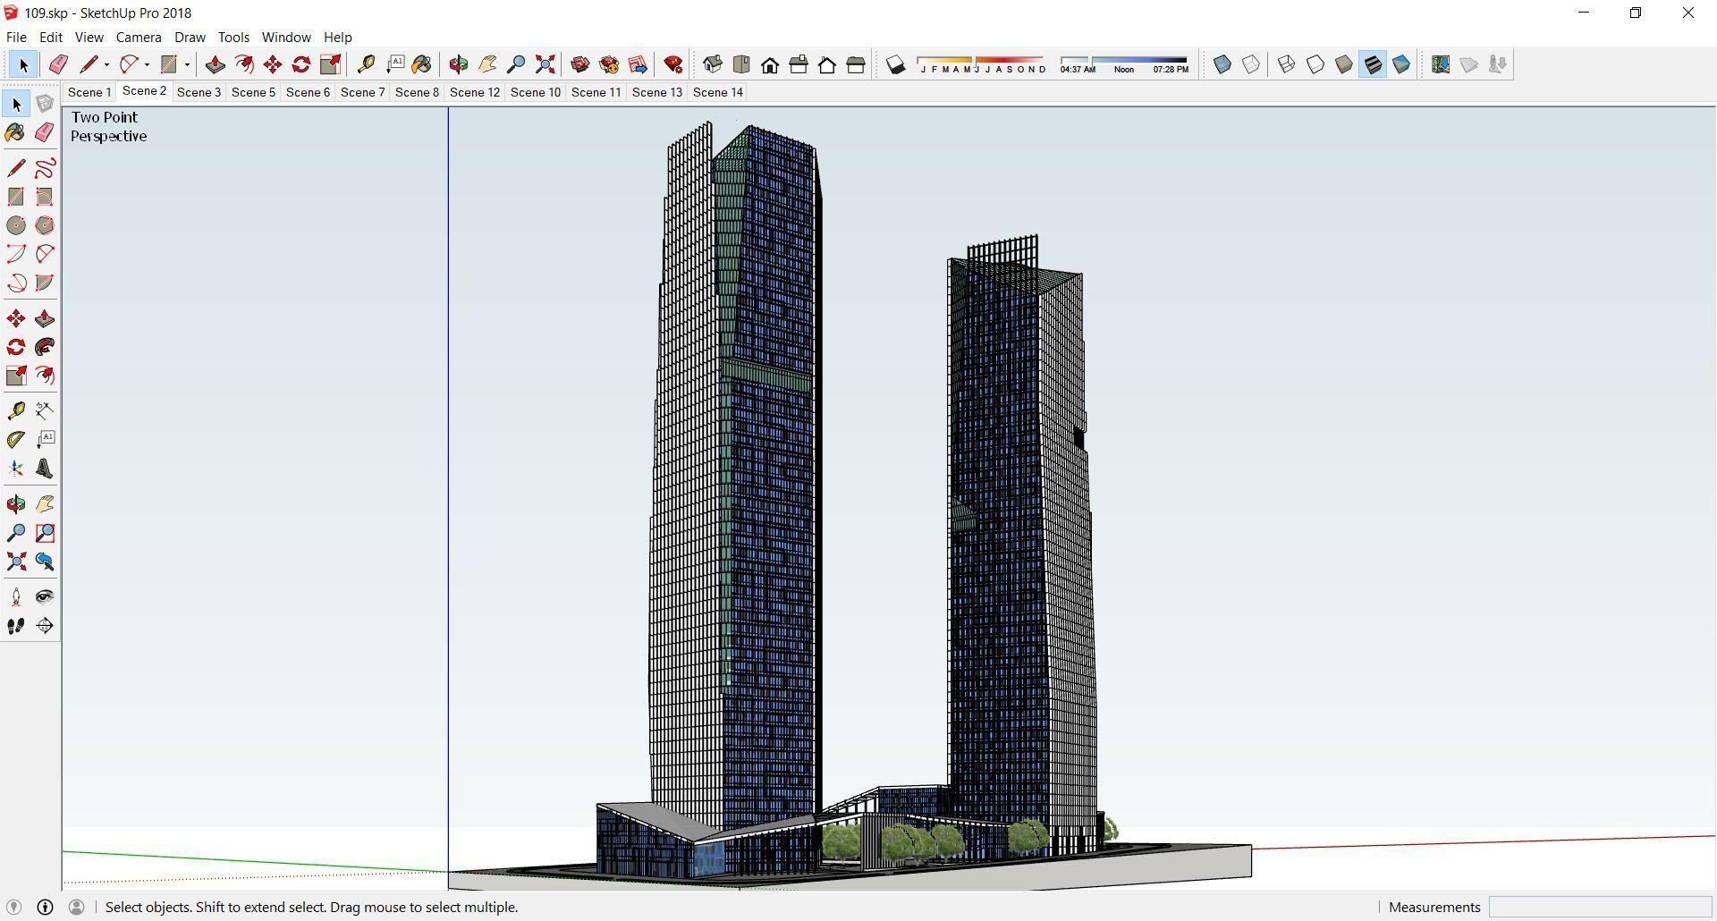Switch to the Scene 5 tab
The width and height of the screenshot is (1717, 921).
coord(253,92)
